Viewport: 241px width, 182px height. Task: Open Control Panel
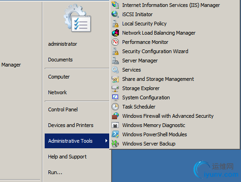pyautogui.click(x=63, y=109)
